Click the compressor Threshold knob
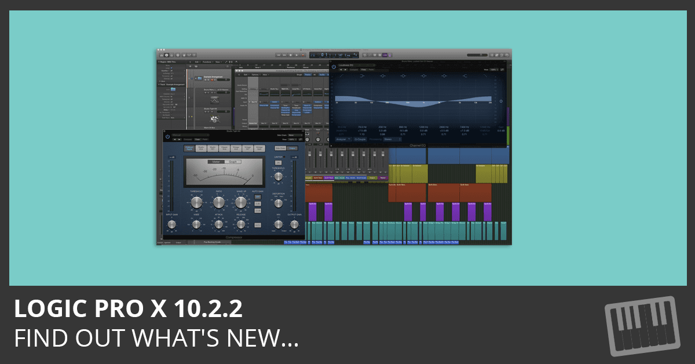The height and width of the screenshot is (364, 695). coord(196,202)
